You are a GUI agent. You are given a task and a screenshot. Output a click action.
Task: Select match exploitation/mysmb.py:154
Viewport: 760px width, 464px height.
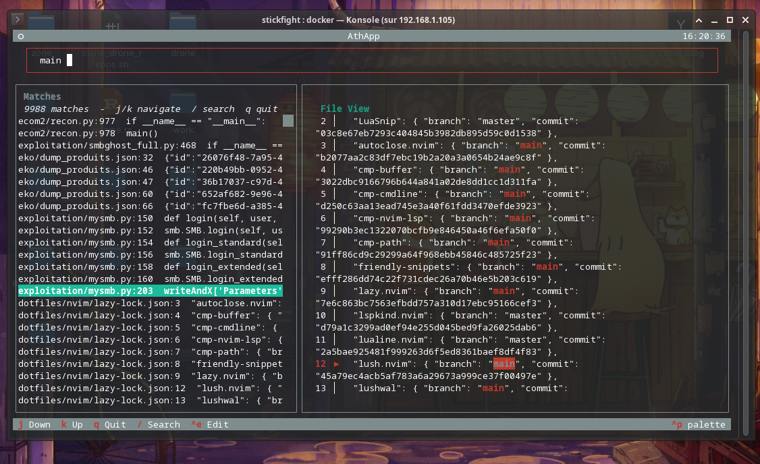click(151, 242)
